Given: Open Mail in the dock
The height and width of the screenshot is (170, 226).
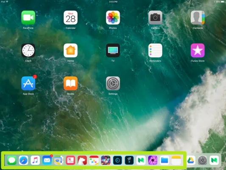Looking at the screenshot, I should point(47,160).
